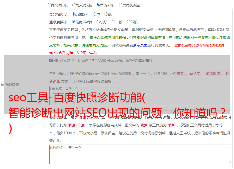The width and height of the screenshot is (234, 169).
Task: Select the 同义词1版 radio option
Action: pos(49,5)
